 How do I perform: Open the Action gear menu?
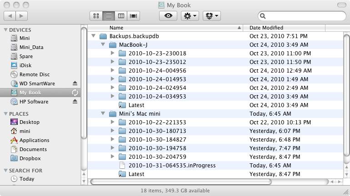tap(190, 16)
